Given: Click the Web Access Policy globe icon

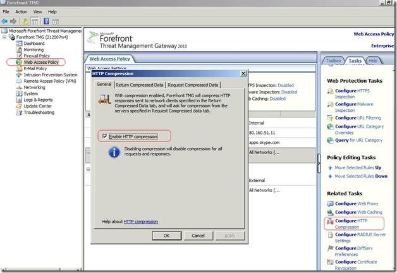Looking at the screenshot, I should (x=19, y=62).
